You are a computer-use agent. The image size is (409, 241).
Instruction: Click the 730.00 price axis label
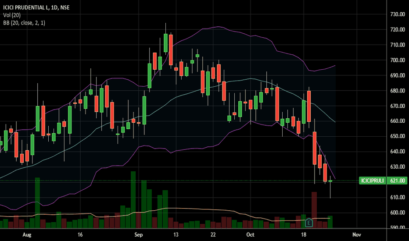(397, 14)
